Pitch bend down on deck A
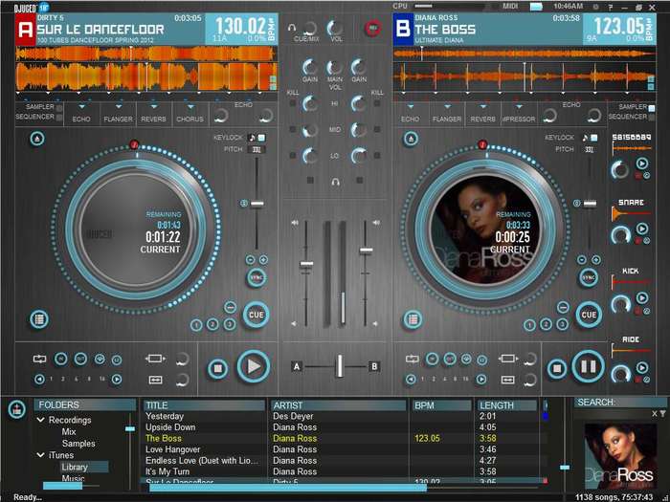This screenshot has width=670, height=502. pyautogui.click(x=251, y=259)
